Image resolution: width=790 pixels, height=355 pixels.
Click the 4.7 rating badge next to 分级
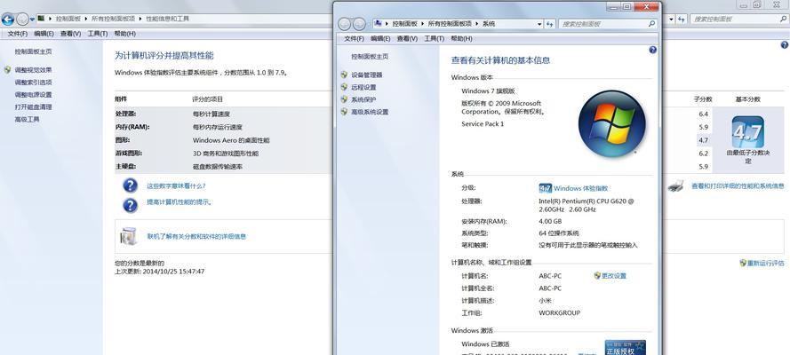[545, 188]
